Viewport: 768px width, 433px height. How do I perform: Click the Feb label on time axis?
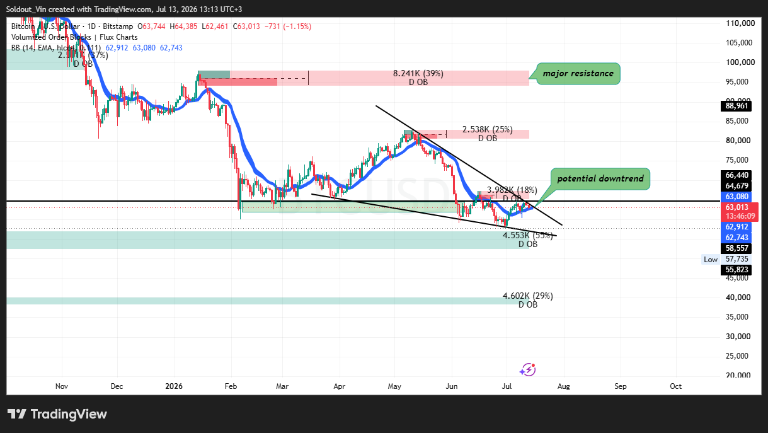pos(231,386)
